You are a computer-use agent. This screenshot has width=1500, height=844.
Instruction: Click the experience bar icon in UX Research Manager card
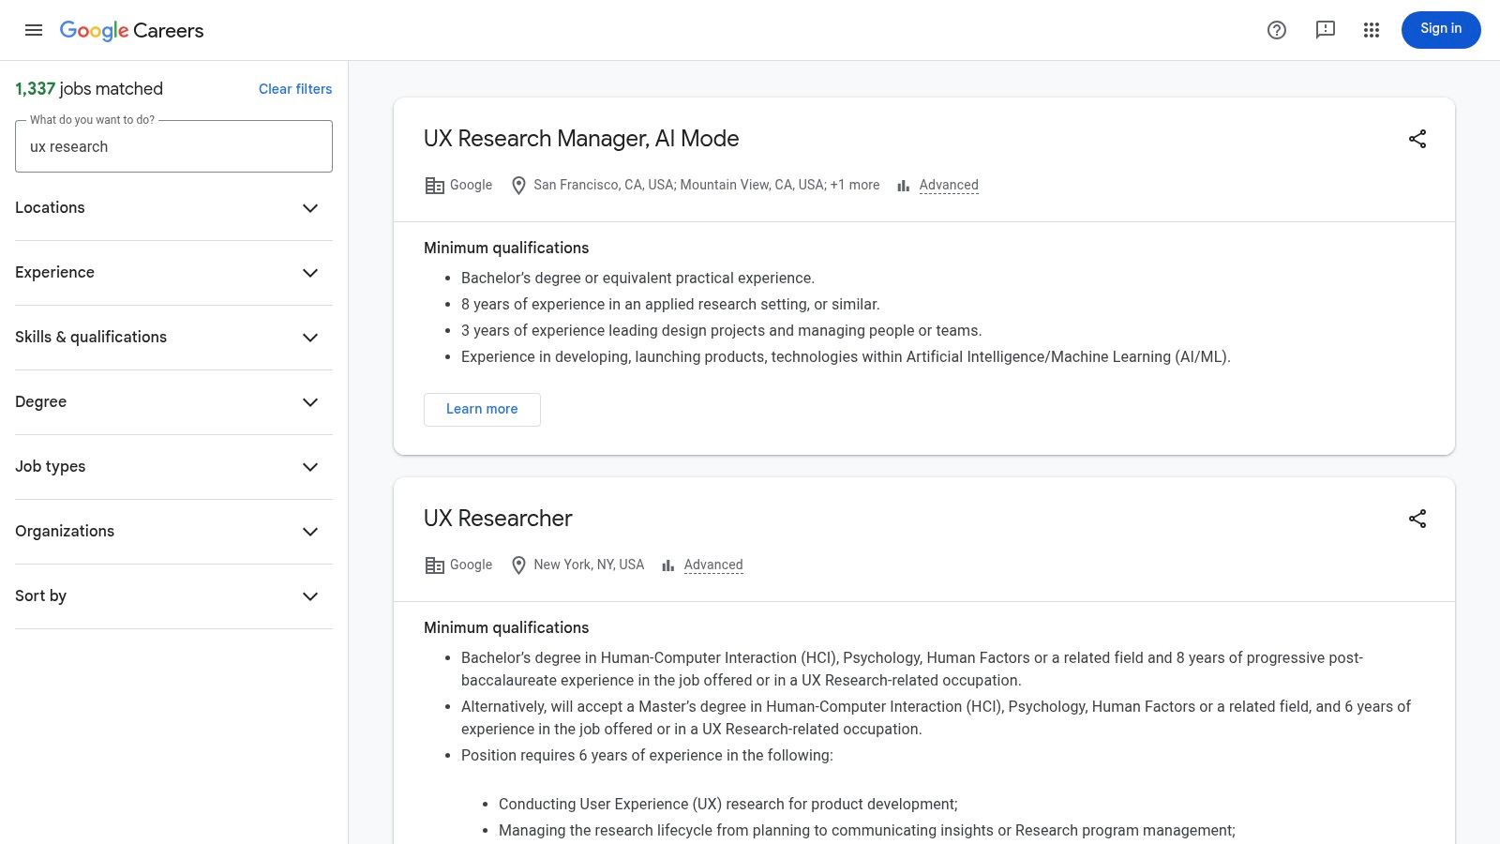coord(904,186)
